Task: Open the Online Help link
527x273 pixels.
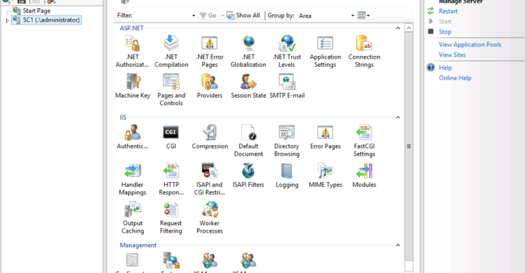Action: (455, 78)
